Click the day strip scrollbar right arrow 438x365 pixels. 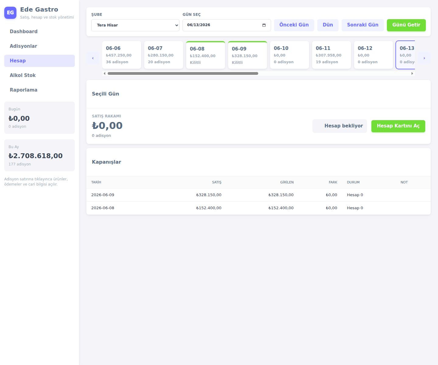pos(412,73)
